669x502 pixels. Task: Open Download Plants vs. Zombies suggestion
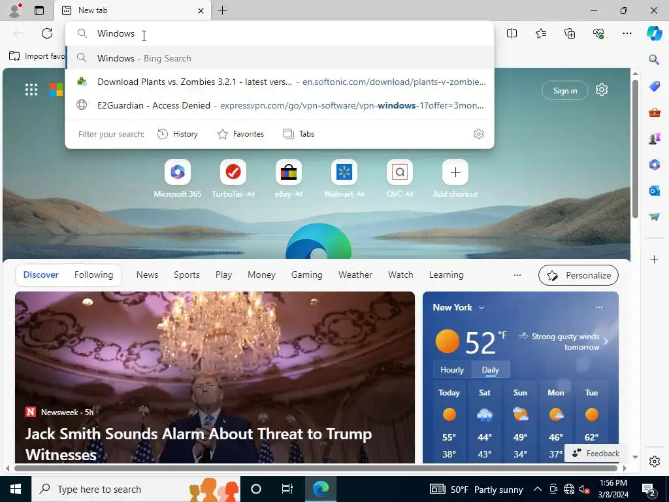tap(280, 82)
